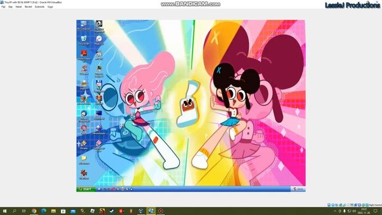Select the yellow folder desktop icon
Screen dimensions: 382x215
[84, 160]
